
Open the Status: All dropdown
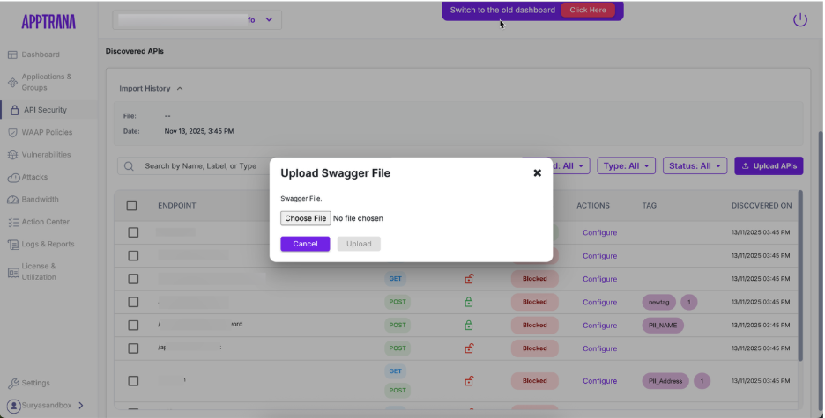(x=696, y=165)
